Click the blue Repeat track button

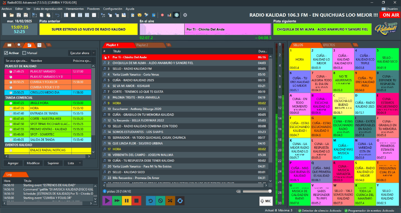(x=151, y=201)
